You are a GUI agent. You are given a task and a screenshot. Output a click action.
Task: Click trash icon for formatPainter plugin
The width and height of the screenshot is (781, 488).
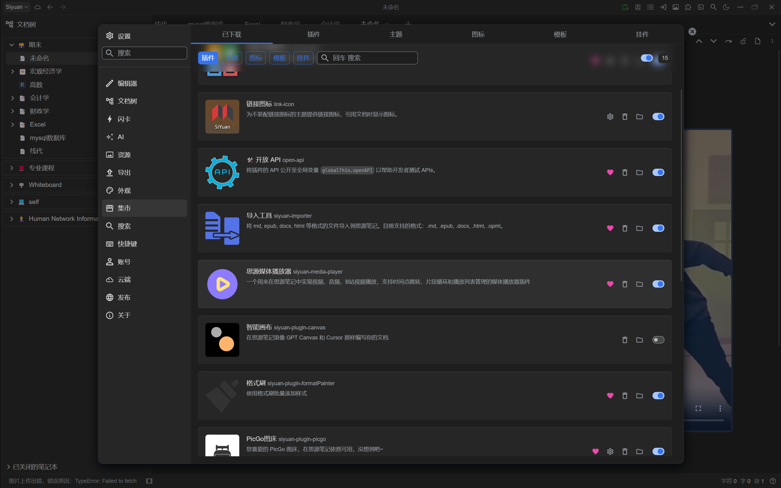(625, 396)
